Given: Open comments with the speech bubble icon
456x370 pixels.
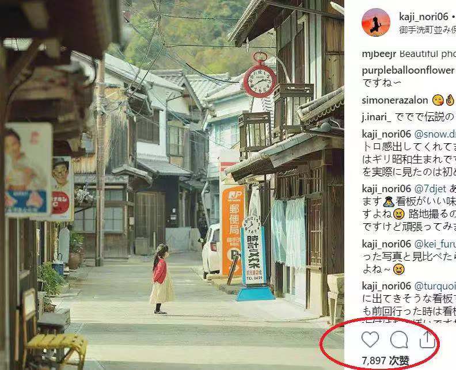Looking at the screenshot, I should point(399,340).
